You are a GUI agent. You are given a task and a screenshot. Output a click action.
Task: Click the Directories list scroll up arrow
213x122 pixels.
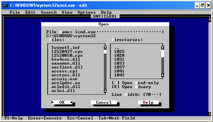163,48
